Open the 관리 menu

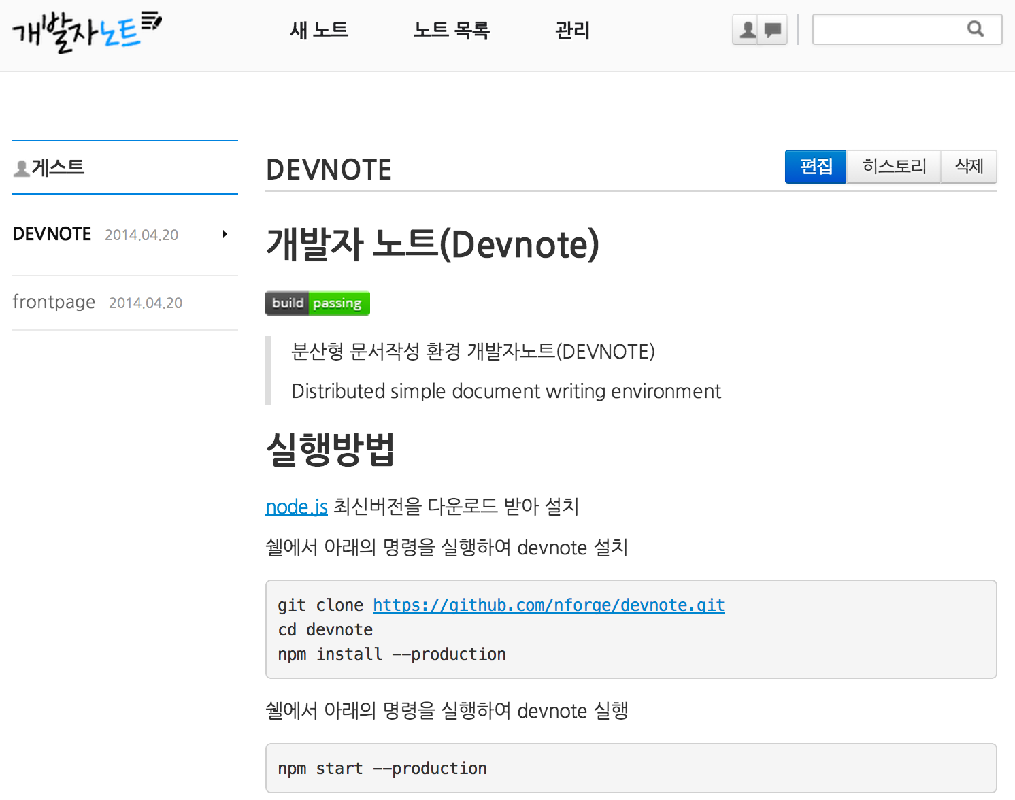(572, 31)
